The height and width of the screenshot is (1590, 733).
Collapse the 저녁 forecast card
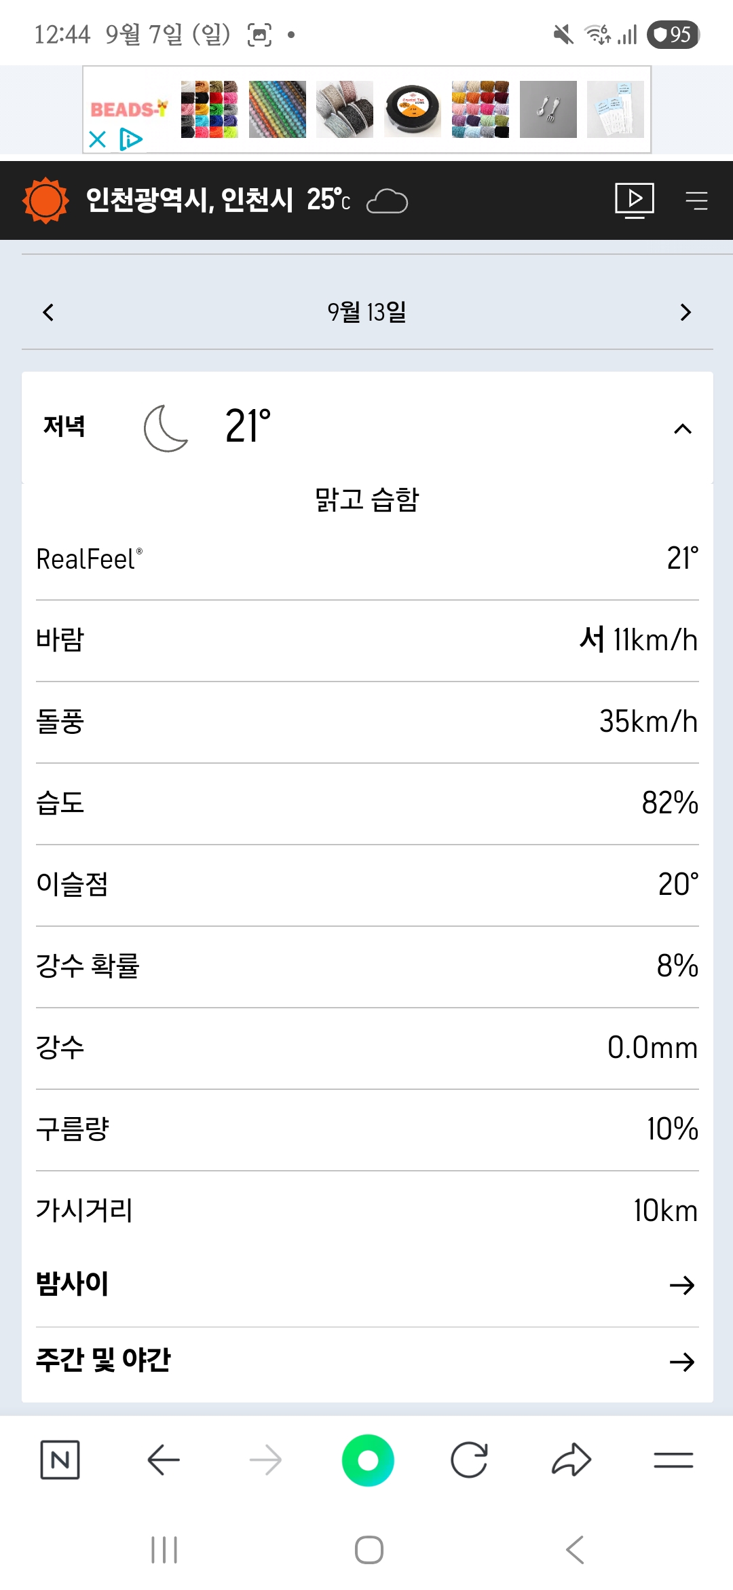tap(683, 429)
